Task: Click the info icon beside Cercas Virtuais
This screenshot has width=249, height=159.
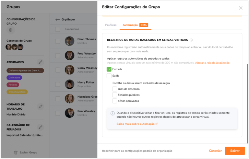Action: point(191,40)
